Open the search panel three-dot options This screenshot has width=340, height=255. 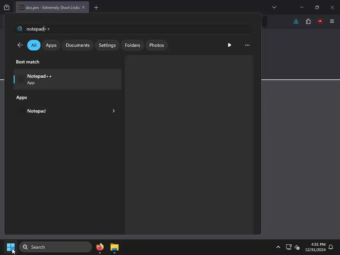point(247,45)
